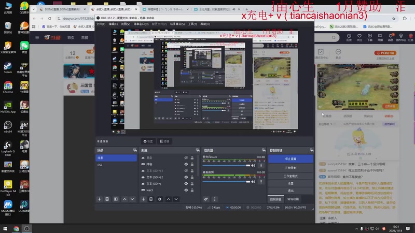
Task: Delete selected scene using Scenes trash icon
Action: pyautogui.click(x=107, y=199)
